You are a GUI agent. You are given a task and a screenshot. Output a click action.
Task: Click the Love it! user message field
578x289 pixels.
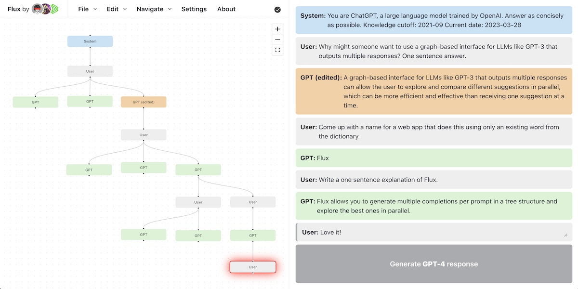[x=434, y=232]
